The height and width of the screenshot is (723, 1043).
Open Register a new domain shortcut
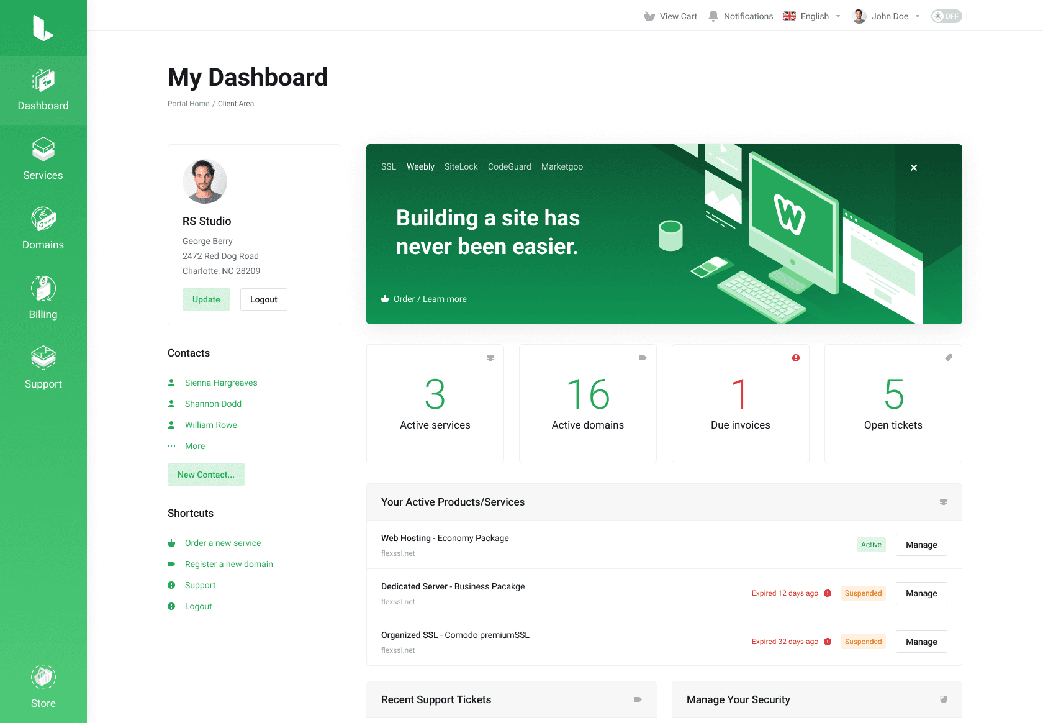point(228,564)
